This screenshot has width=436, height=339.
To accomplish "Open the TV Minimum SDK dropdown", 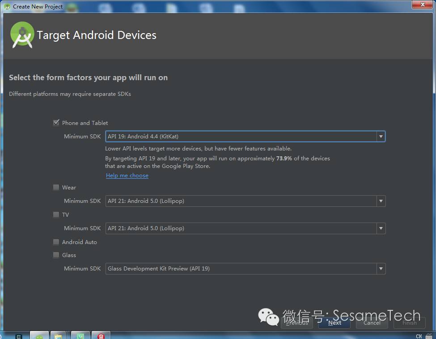I will click(245, 228).
